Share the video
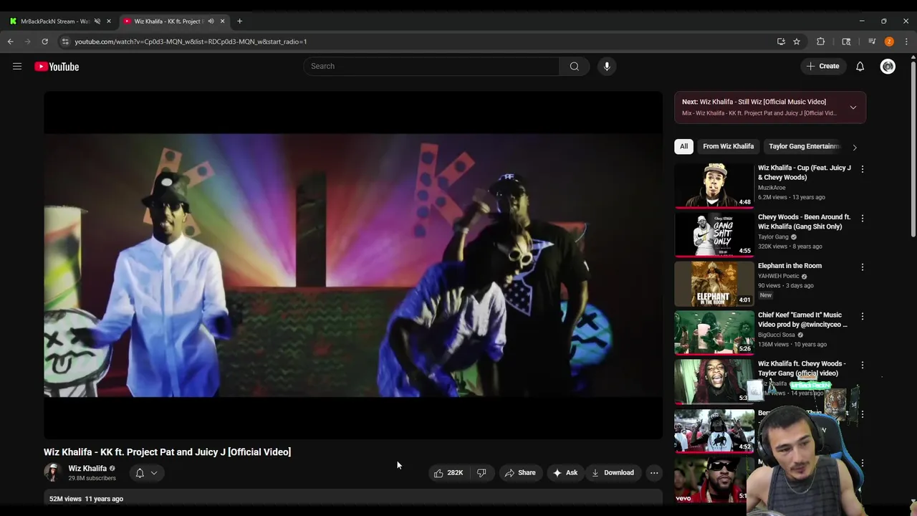 (x=520, y=473)
